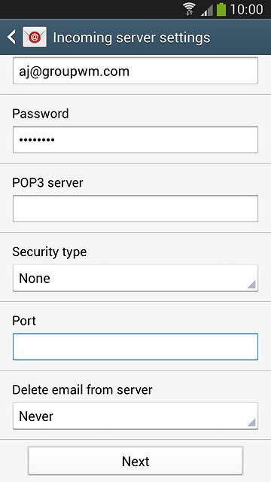Focus the Password input field
The image size is (271, 482).
point(135,139)
